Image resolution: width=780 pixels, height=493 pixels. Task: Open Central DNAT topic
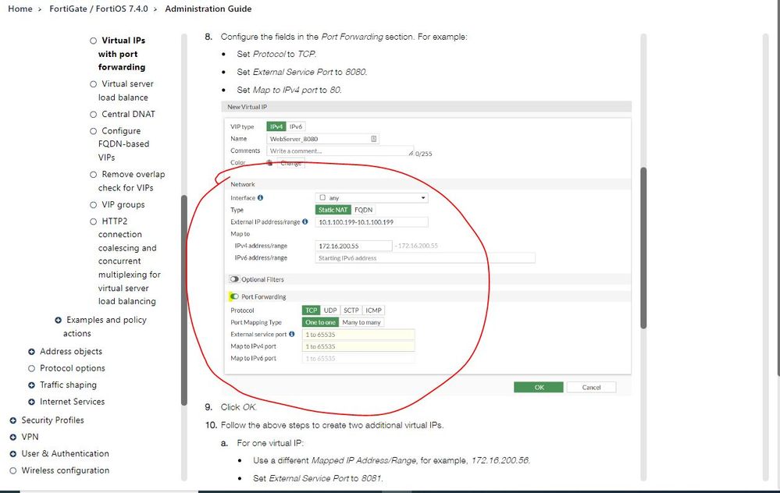(128, 115)
